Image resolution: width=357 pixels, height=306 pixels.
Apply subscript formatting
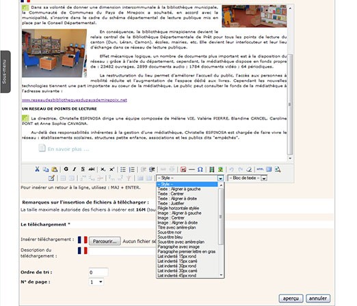point(103,169)
